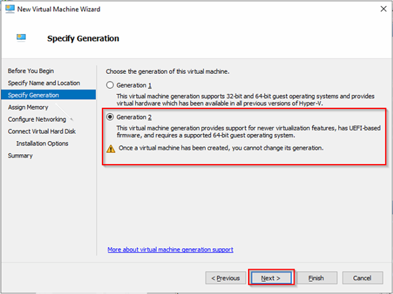Open the Configure Networking step
The height and width of the screenshot is (294, 393).
tap(37, 120)
